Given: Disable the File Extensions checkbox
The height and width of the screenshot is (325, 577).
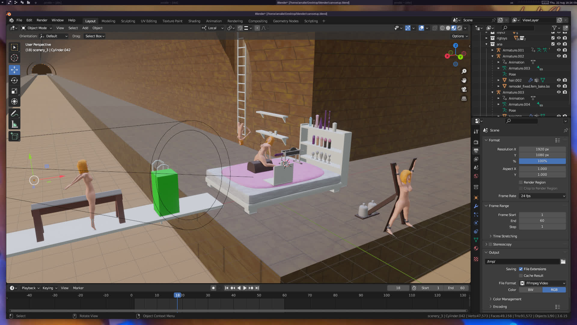Looking at the screenshot, I should click(x=521, y=269).
